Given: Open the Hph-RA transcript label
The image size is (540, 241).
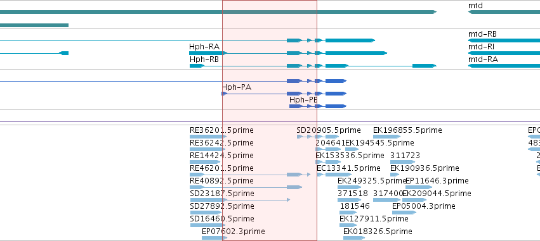Looking at the screenshot, I should click(x=204, y=47).
